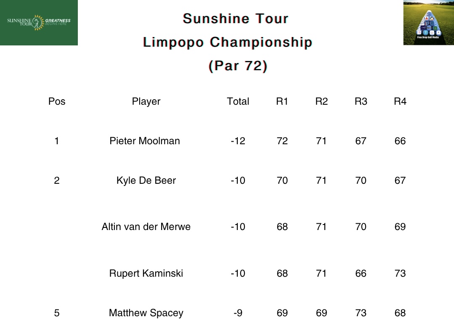The image size is (454, 320).
Task: Click Rupert Kaminski's R4 score of 73
Action: [x=400, y=273]
